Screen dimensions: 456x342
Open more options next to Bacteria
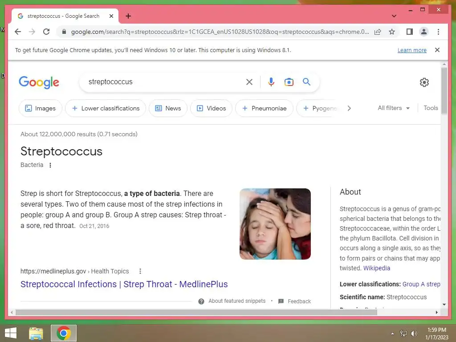click(50, 165)
